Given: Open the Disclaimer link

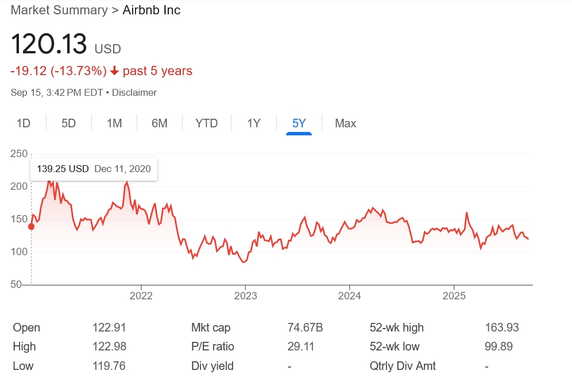Looking at the screenshot, I should (134, 92).
